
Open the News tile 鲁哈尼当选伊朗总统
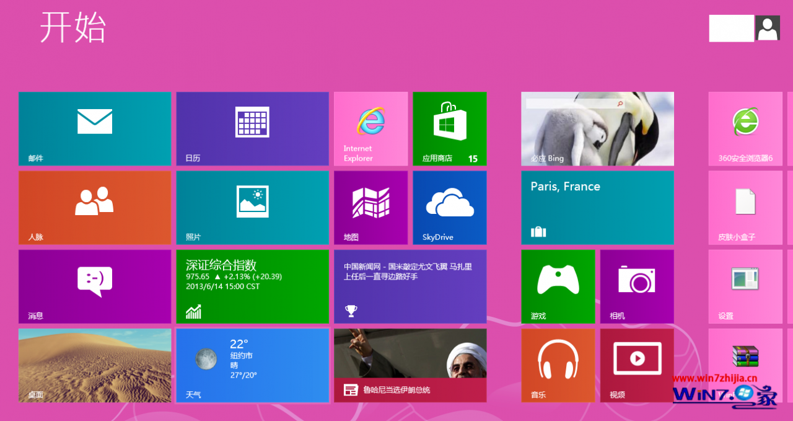click(410, 365)
